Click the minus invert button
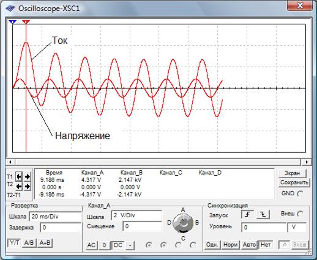The image size is (317, 260). pos(130,245)
